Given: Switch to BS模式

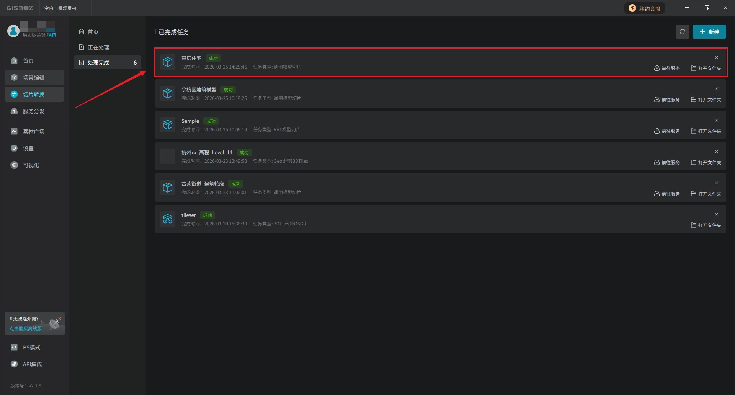Looking at the screenshot, I should tap(31, 348).
